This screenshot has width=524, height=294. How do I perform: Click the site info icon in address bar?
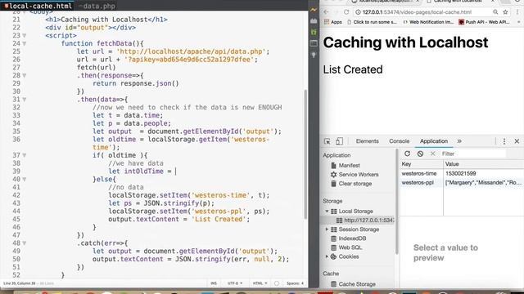358,12
